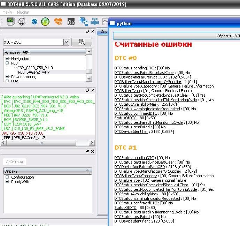
Task: Expand the Power steering tree node
Action: [x=7, y=77]
